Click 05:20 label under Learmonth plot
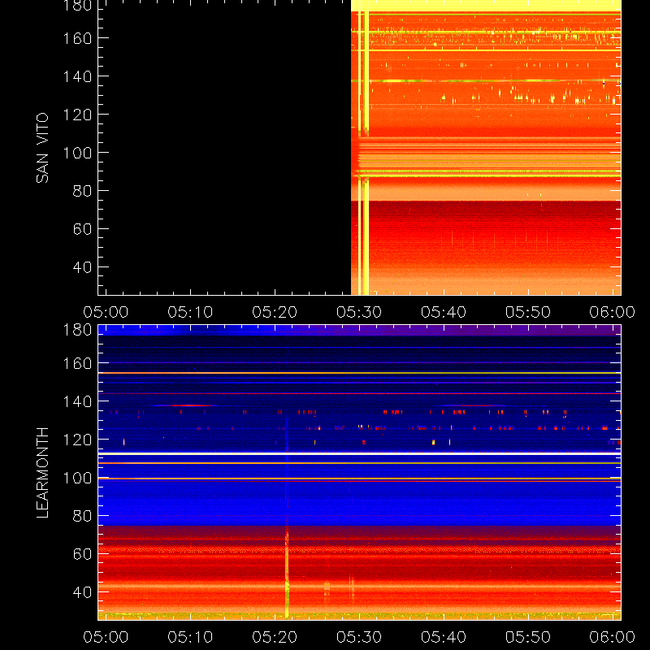 click(x=275, y=637)
